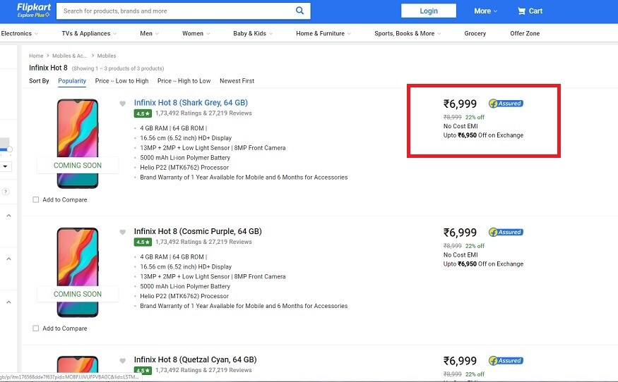Click ₹6,999 price of Shark Grey
618x382 pixels.
click(460, 104)
